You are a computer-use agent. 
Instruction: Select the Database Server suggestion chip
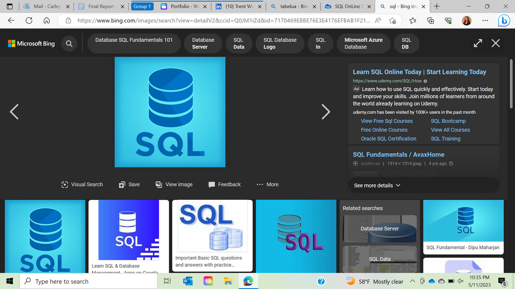point(203,43)
